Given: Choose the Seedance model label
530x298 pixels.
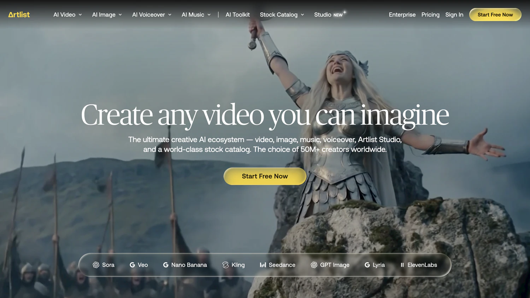Looking at the screenshot, I should (282, 265).
